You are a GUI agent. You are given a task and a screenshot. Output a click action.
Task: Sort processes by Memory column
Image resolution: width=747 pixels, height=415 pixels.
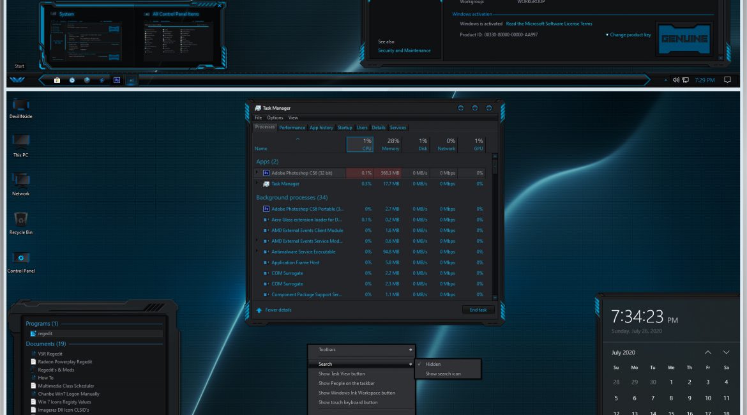click(x=388, y=144)
